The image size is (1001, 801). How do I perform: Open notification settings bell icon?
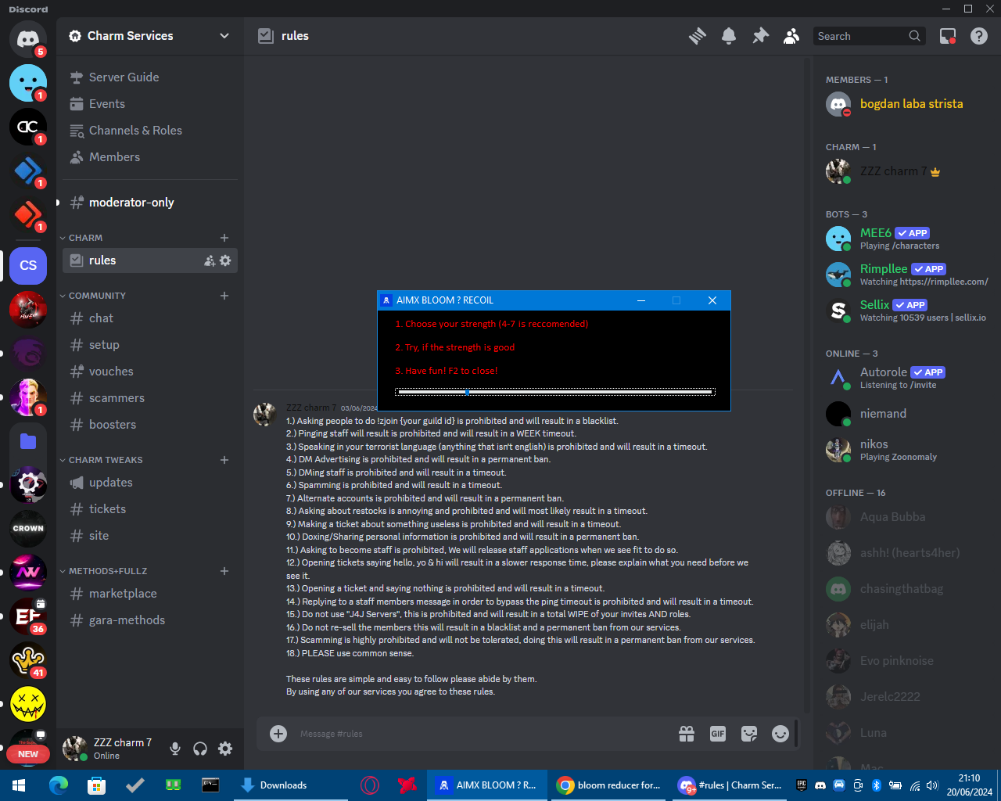[x=729, y=36]
